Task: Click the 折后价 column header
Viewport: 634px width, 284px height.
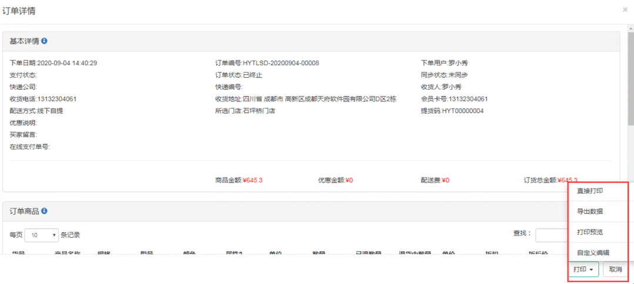Action: [538, 254]
